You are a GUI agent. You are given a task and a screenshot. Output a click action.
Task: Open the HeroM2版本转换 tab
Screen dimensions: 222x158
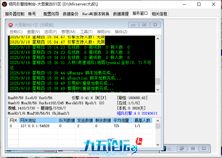96,14
